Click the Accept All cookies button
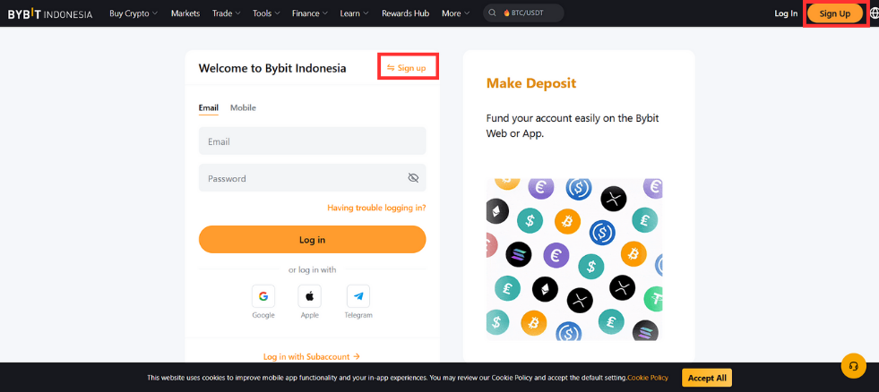This screenshot has height=392, width=879. pos(707,378)
